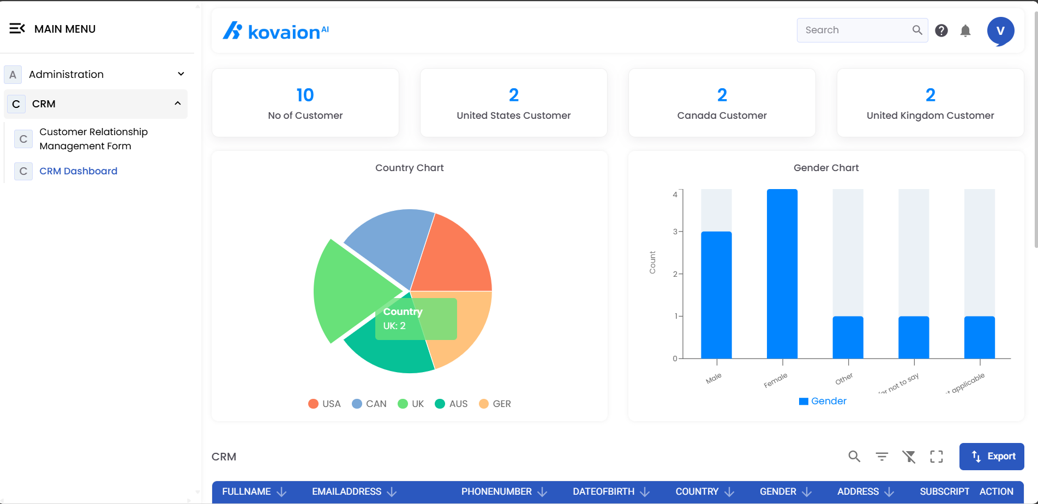
Task: Open notifications bell icon
Action: point(965,31)
